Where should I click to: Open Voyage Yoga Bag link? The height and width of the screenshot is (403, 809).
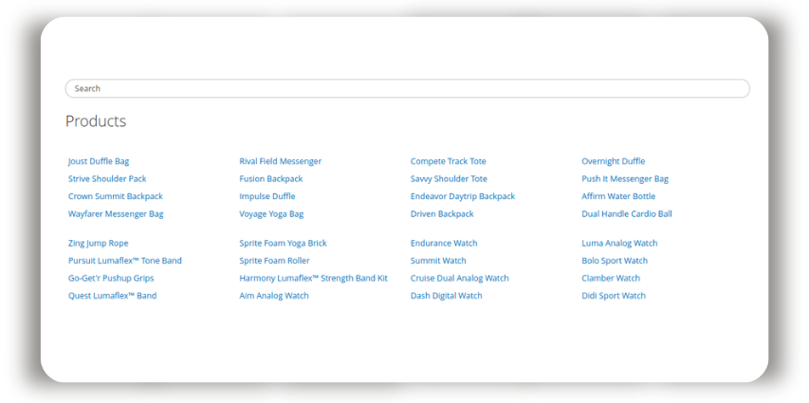(271, 214)
